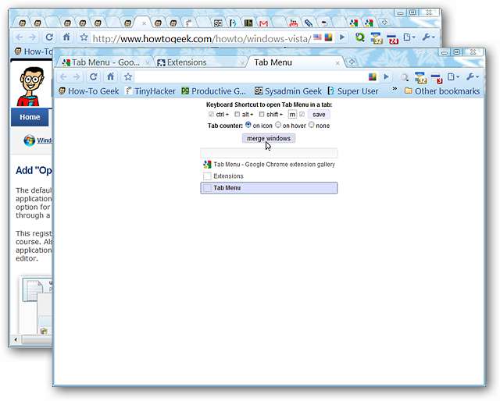Viewport: 500px width, 401px height.
Task: Open the wrench tools menu in back window
Action: pos(428,37)
